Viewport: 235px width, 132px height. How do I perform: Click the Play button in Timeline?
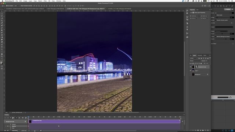pos(11,118)
